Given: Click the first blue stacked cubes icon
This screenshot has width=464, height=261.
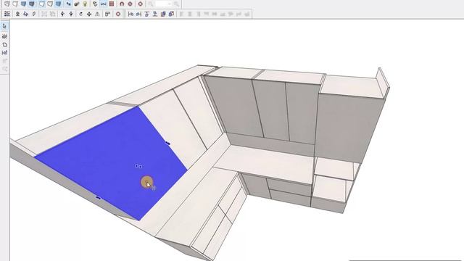Looking at the screenshot, I should pos(163,14).
